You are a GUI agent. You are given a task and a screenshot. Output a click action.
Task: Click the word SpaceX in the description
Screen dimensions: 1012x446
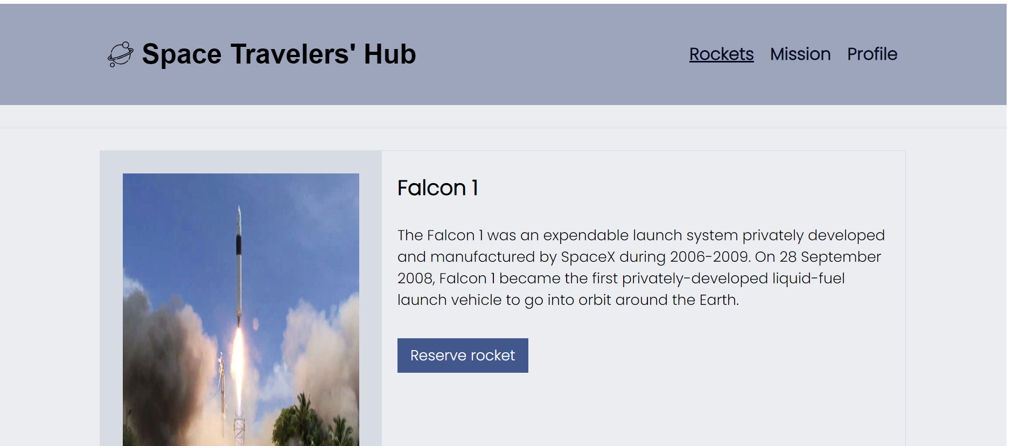(588, 257)
